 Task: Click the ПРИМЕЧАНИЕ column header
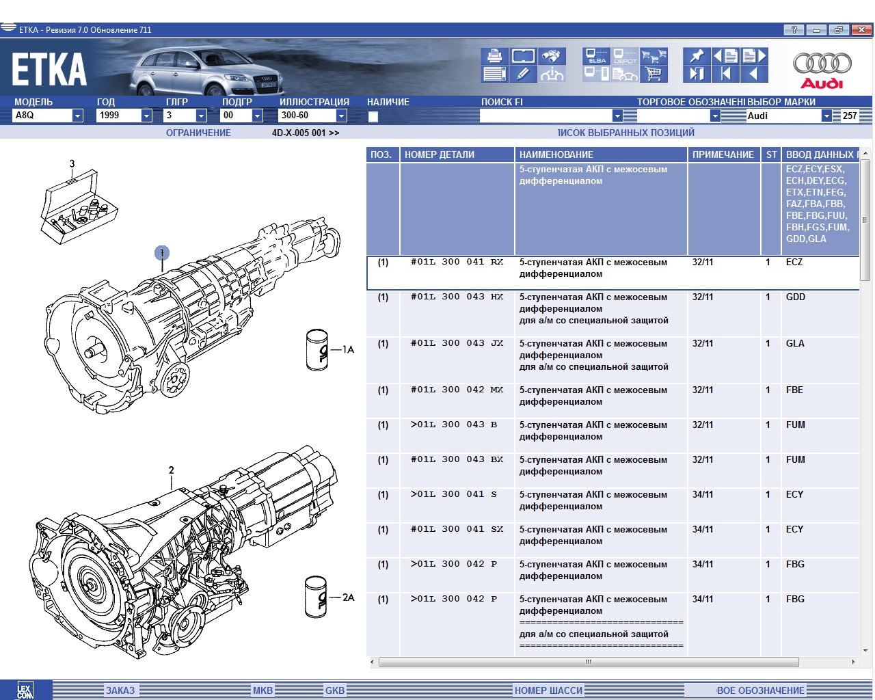(x=724, y=154)
